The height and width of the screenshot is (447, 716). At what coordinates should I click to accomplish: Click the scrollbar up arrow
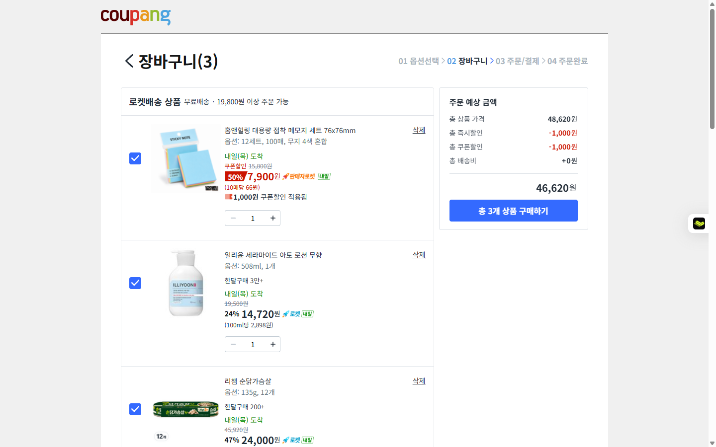[712, 3]
